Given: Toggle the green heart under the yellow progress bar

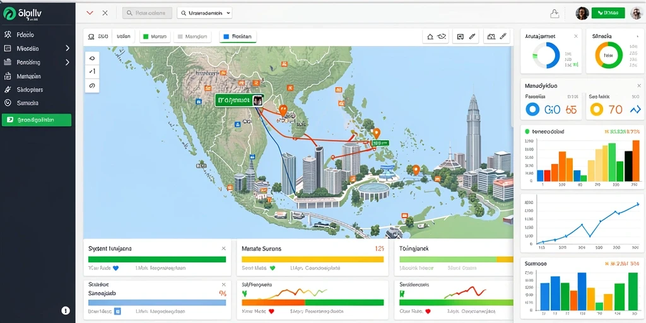Looking at the screenshot, I should pos(272,267).
